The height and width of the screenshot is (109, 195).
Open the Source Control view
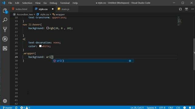pos(5,29)
